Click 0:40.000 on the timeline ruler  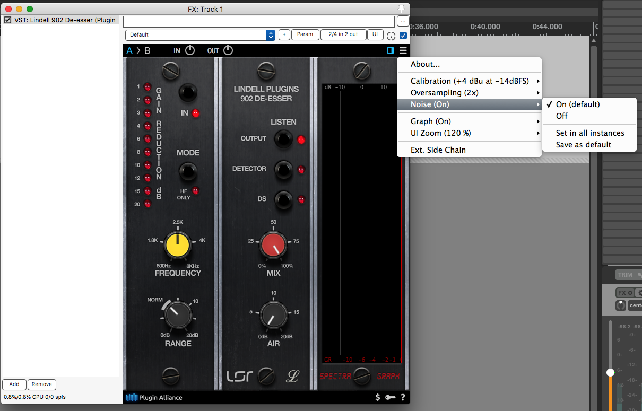click(485, 27)
